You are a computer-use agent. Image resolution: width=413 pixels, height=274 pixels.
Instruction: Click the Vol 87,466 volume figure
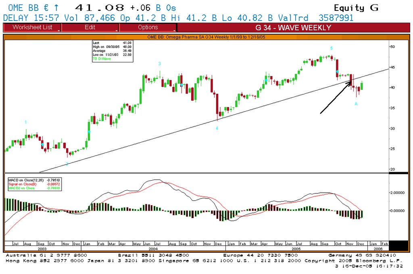tap(90, 18)
